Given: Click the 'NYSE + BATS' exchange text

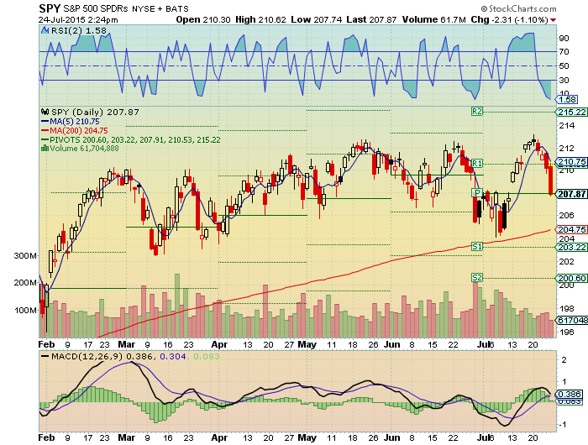Looking at the screenshot, I should 160,8.
